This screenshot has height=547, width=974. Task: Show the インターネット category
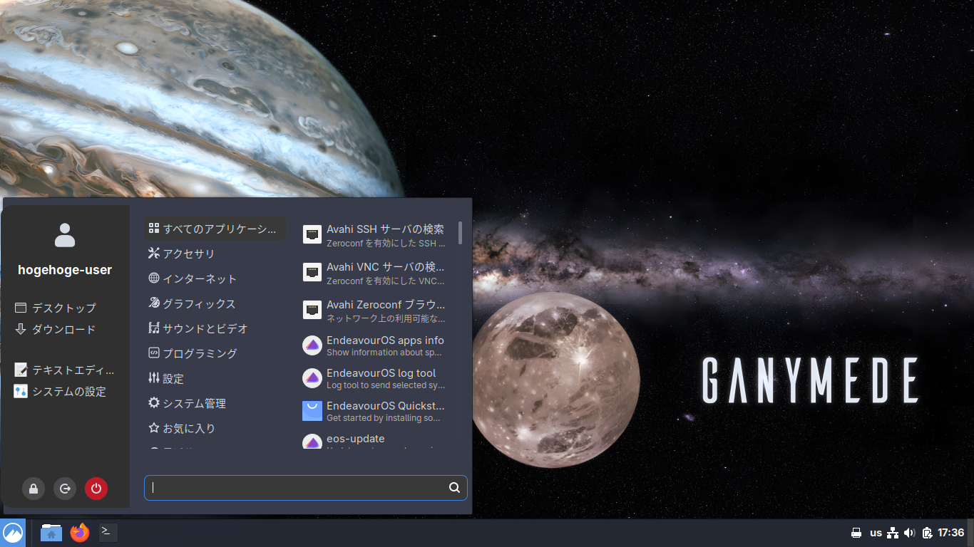tap(215, 278)
